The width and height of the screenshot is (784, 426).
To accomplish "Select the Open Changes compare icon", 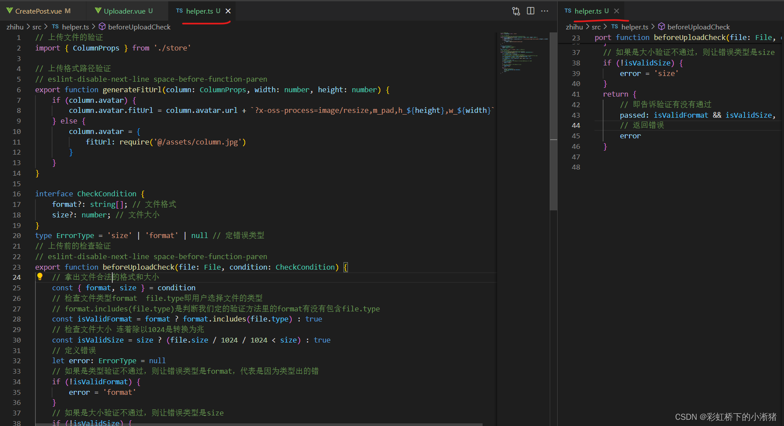I will [x=516, y=11].
